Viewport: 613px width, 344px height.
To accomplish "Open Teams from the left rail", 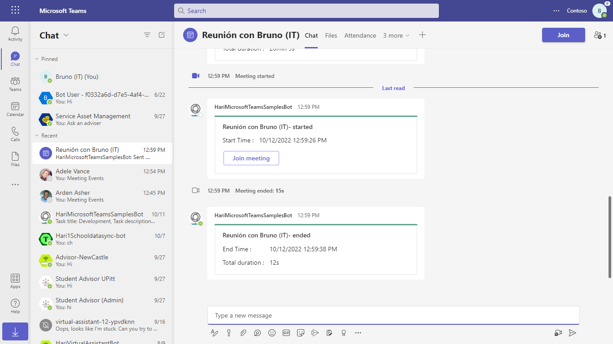I will 15,84.
